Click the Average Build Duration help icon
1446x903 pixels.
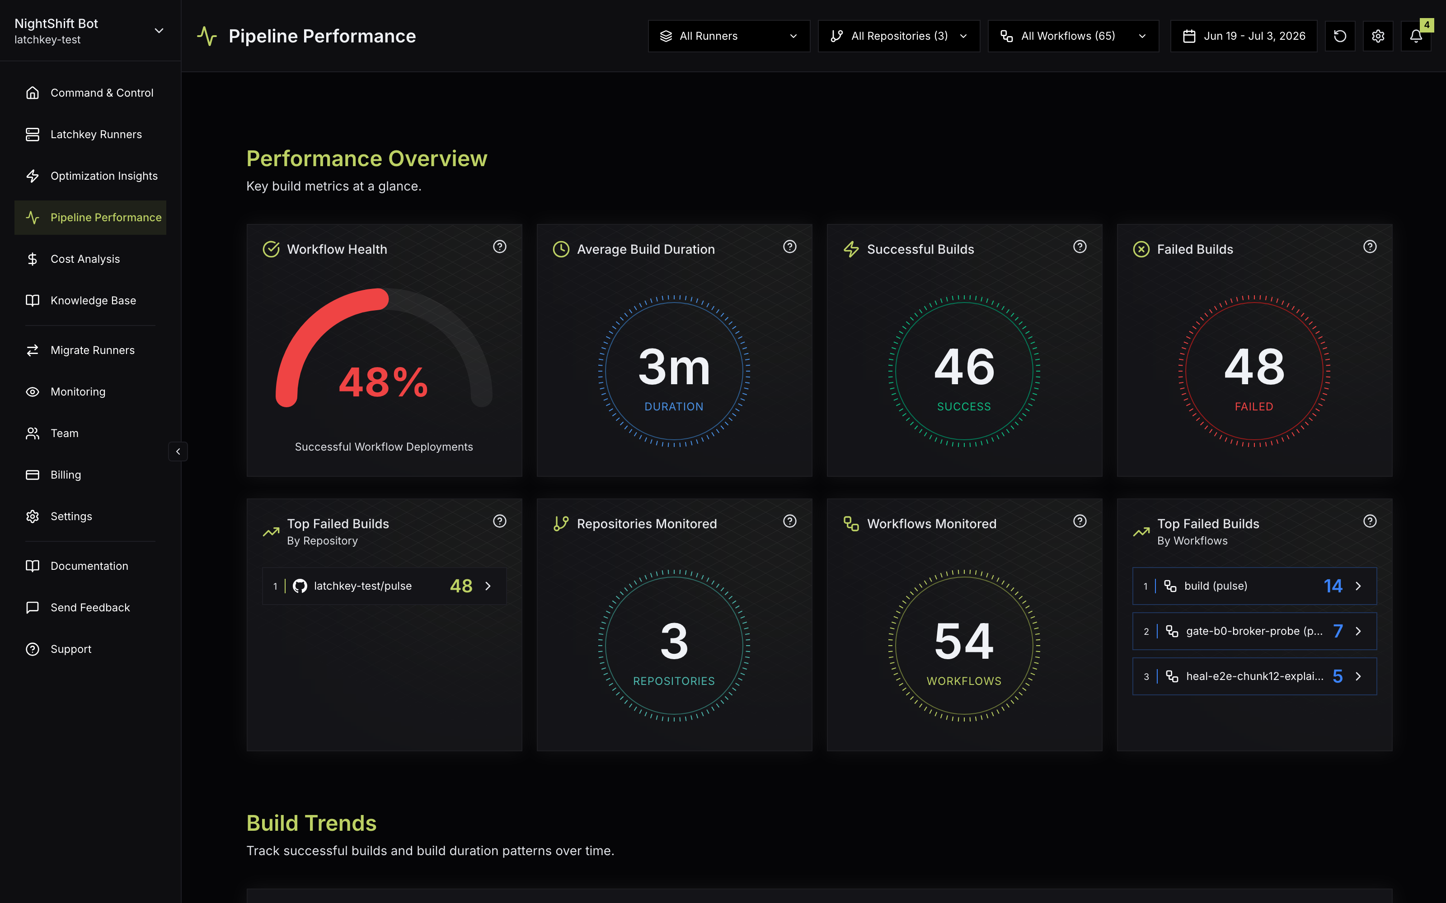coord(789,247)
